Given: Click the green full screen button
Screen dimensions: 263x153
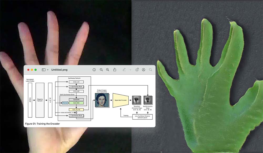Looking at the screenshot, I should point(36,70).
